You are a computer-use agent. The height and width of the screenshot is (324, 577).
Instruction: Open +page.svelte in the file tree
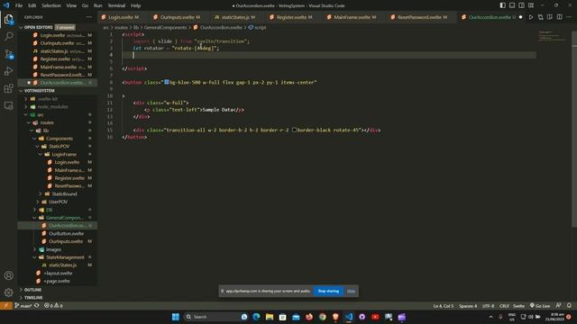(x=57, y=281)
